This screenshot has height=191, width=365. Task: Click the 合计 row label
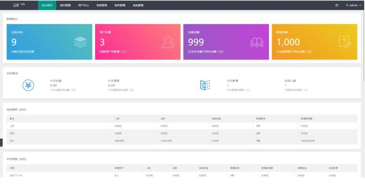12,141
